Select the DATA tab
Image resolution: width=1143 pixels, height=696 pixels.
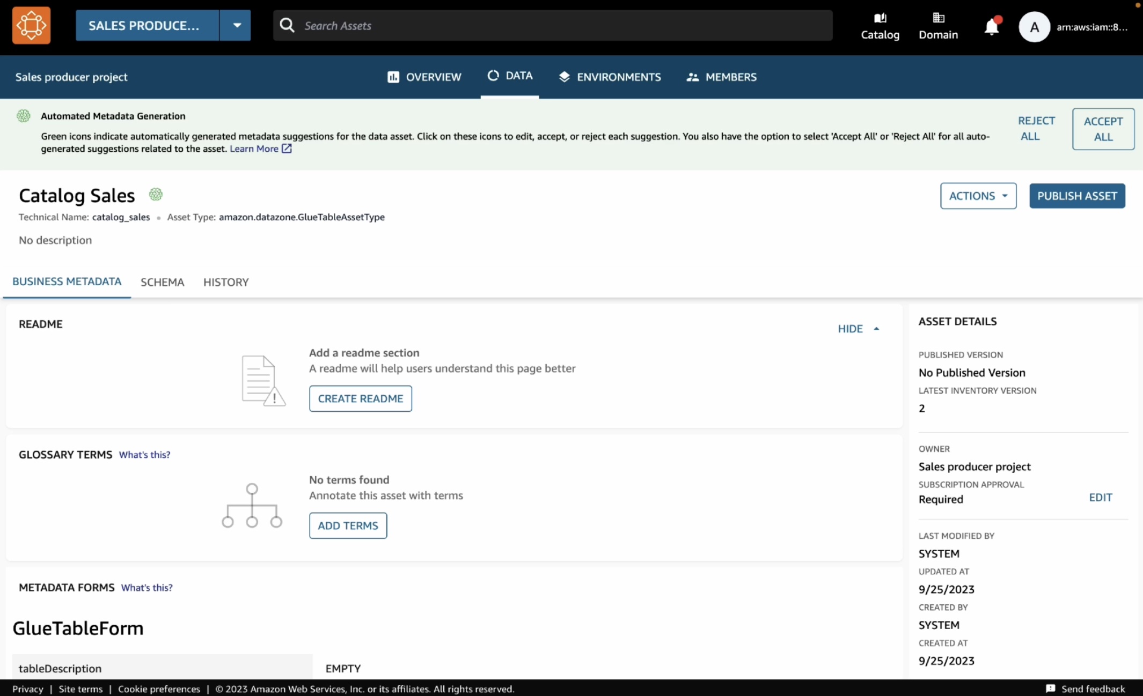coord(510,76)
